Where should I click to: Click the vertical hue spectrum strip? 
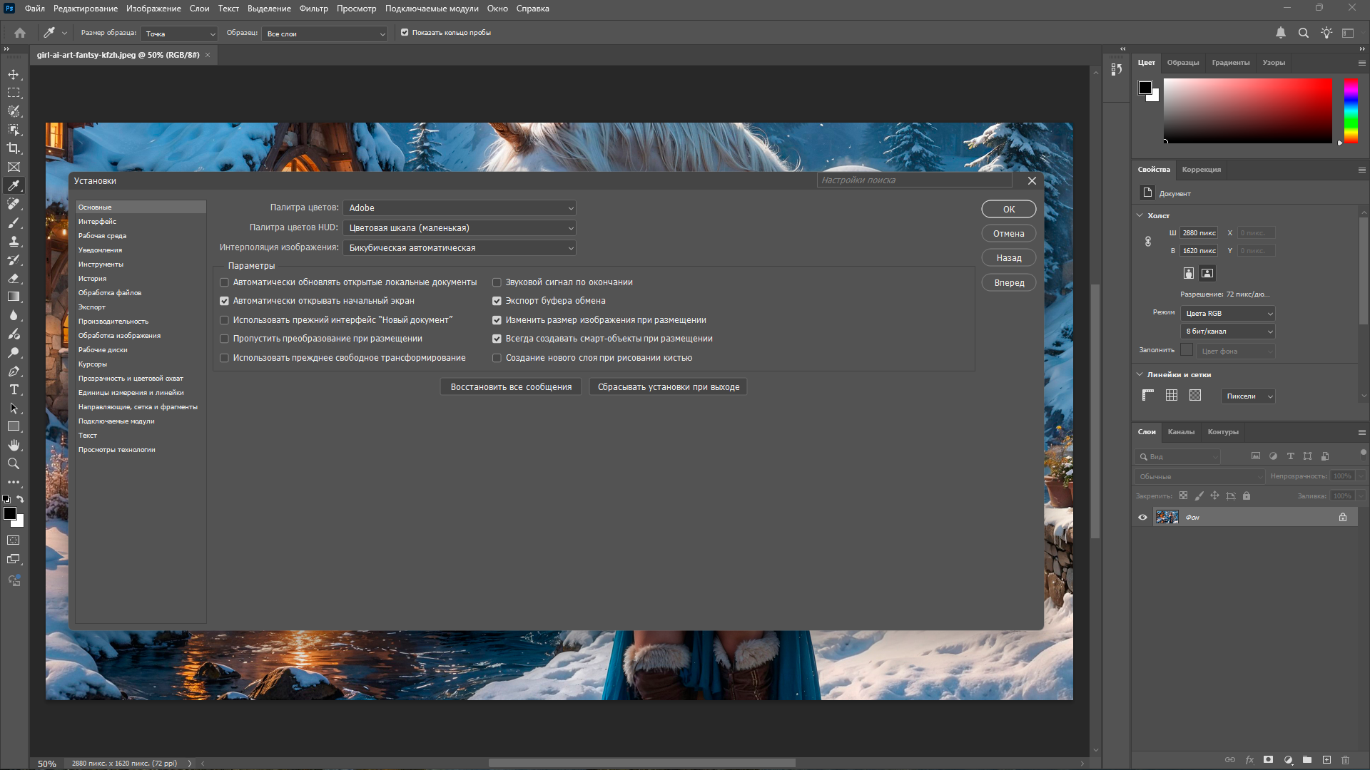[1351, 111]
